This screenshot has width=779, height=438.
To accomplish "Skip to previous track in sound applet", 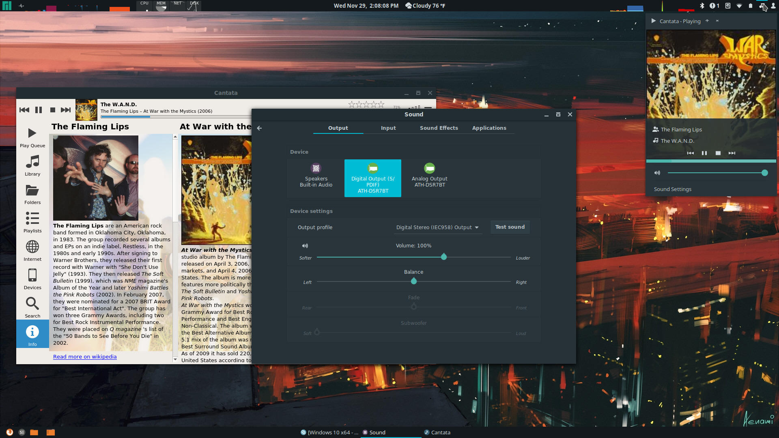I will [x=691, y=153].
